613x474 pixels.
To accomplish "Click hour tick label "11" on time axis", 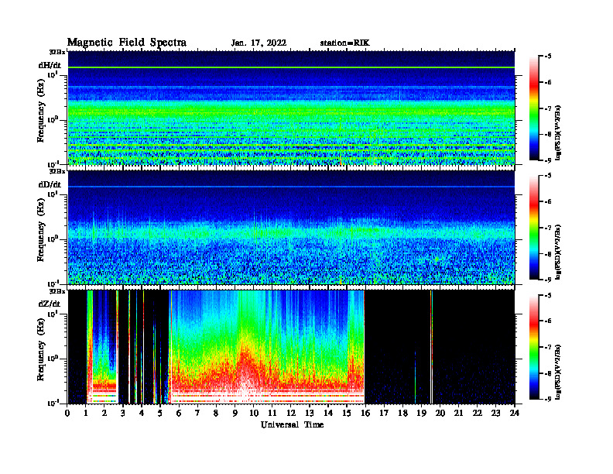I will pos(272,413).
